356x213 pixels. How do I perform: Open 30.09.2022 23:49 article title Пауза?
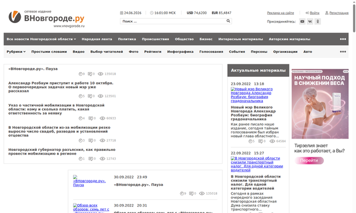pyautogui.click(x=138, y=185)
